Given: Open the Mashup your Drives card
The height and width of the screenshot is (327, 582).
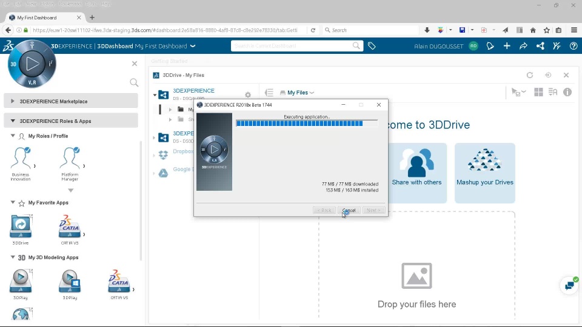Looking at the screenshot, I should (485, 173).
